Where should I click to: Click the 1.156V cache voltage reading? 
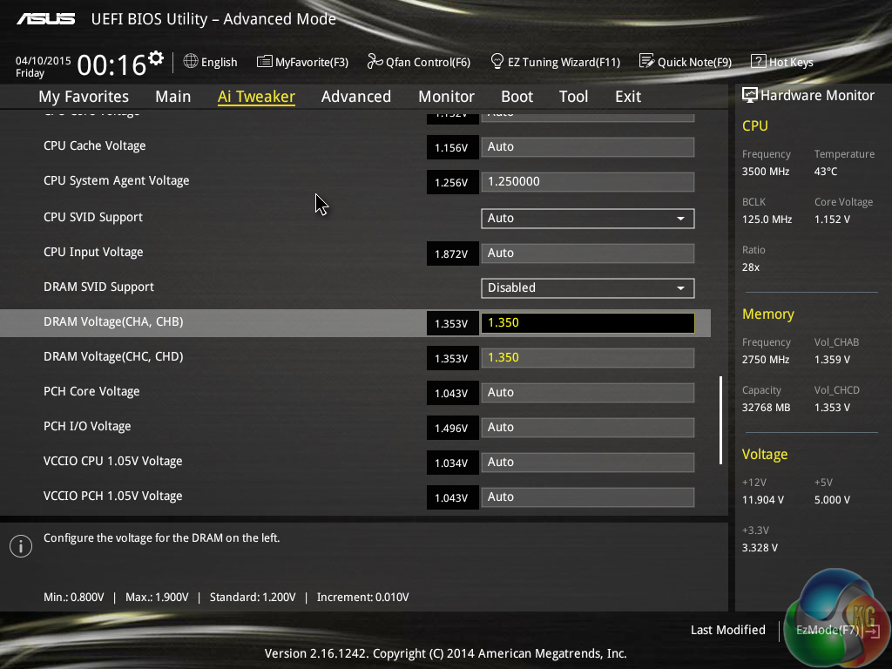coord(452,148)
